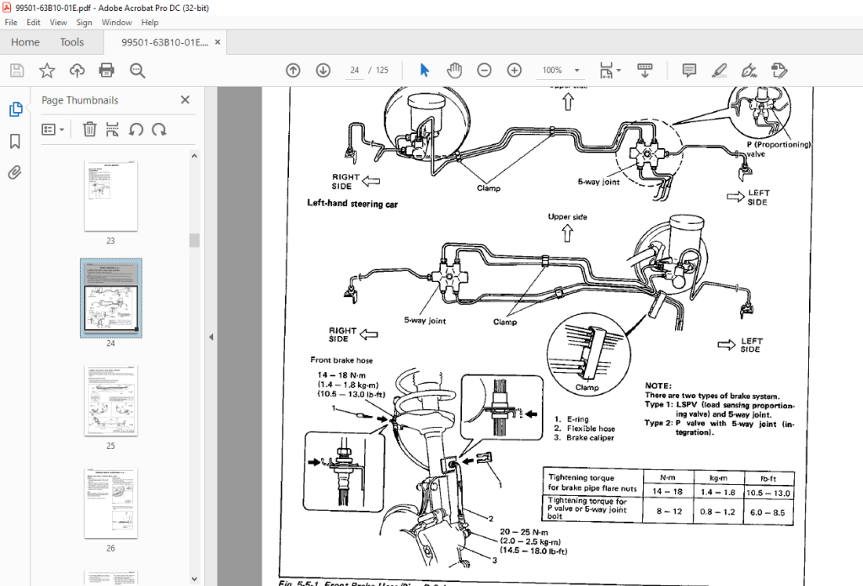This screenshot has height=586, width=863.
Task: Activate the hand pan tool
Action: (x=454, y=71)
